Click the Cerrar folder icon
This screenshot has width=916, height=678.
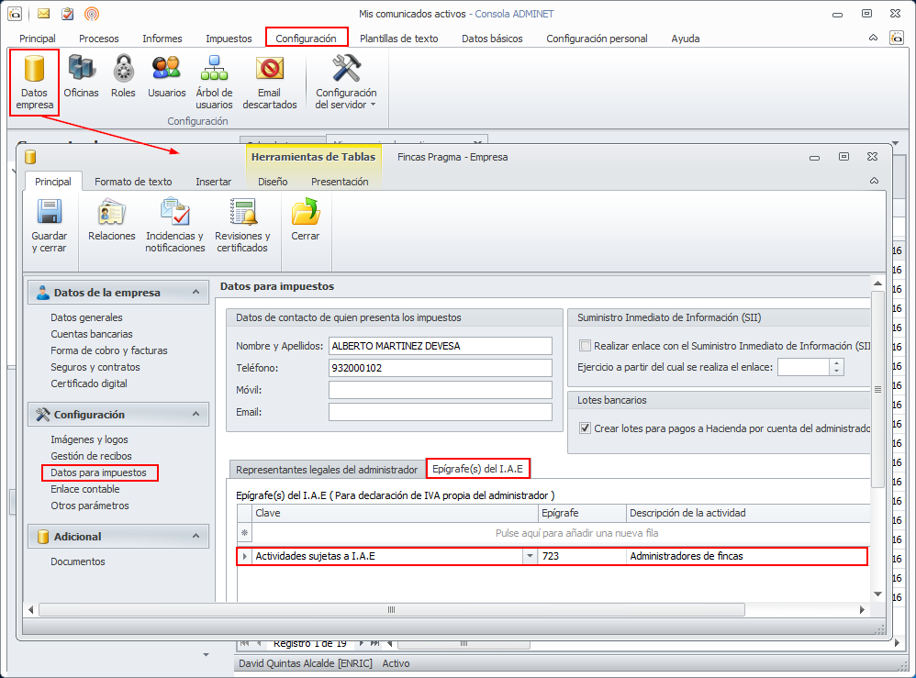(x=305, y=219)
